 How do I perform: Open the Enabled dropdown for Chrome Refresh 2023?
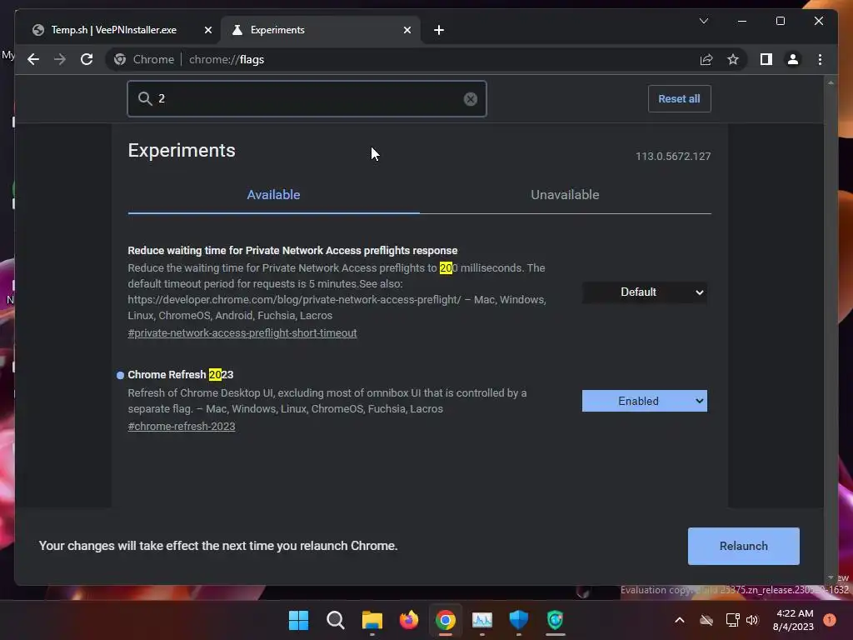tap(644, 401)
